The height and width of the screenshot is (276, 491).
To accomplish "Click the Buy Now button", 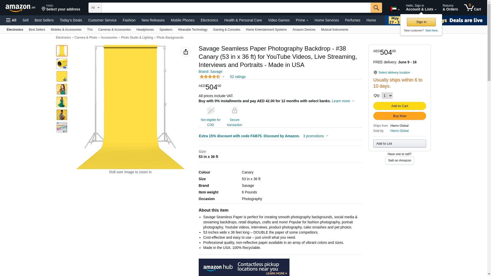I will pyautogui.click(x=399, y=116).
